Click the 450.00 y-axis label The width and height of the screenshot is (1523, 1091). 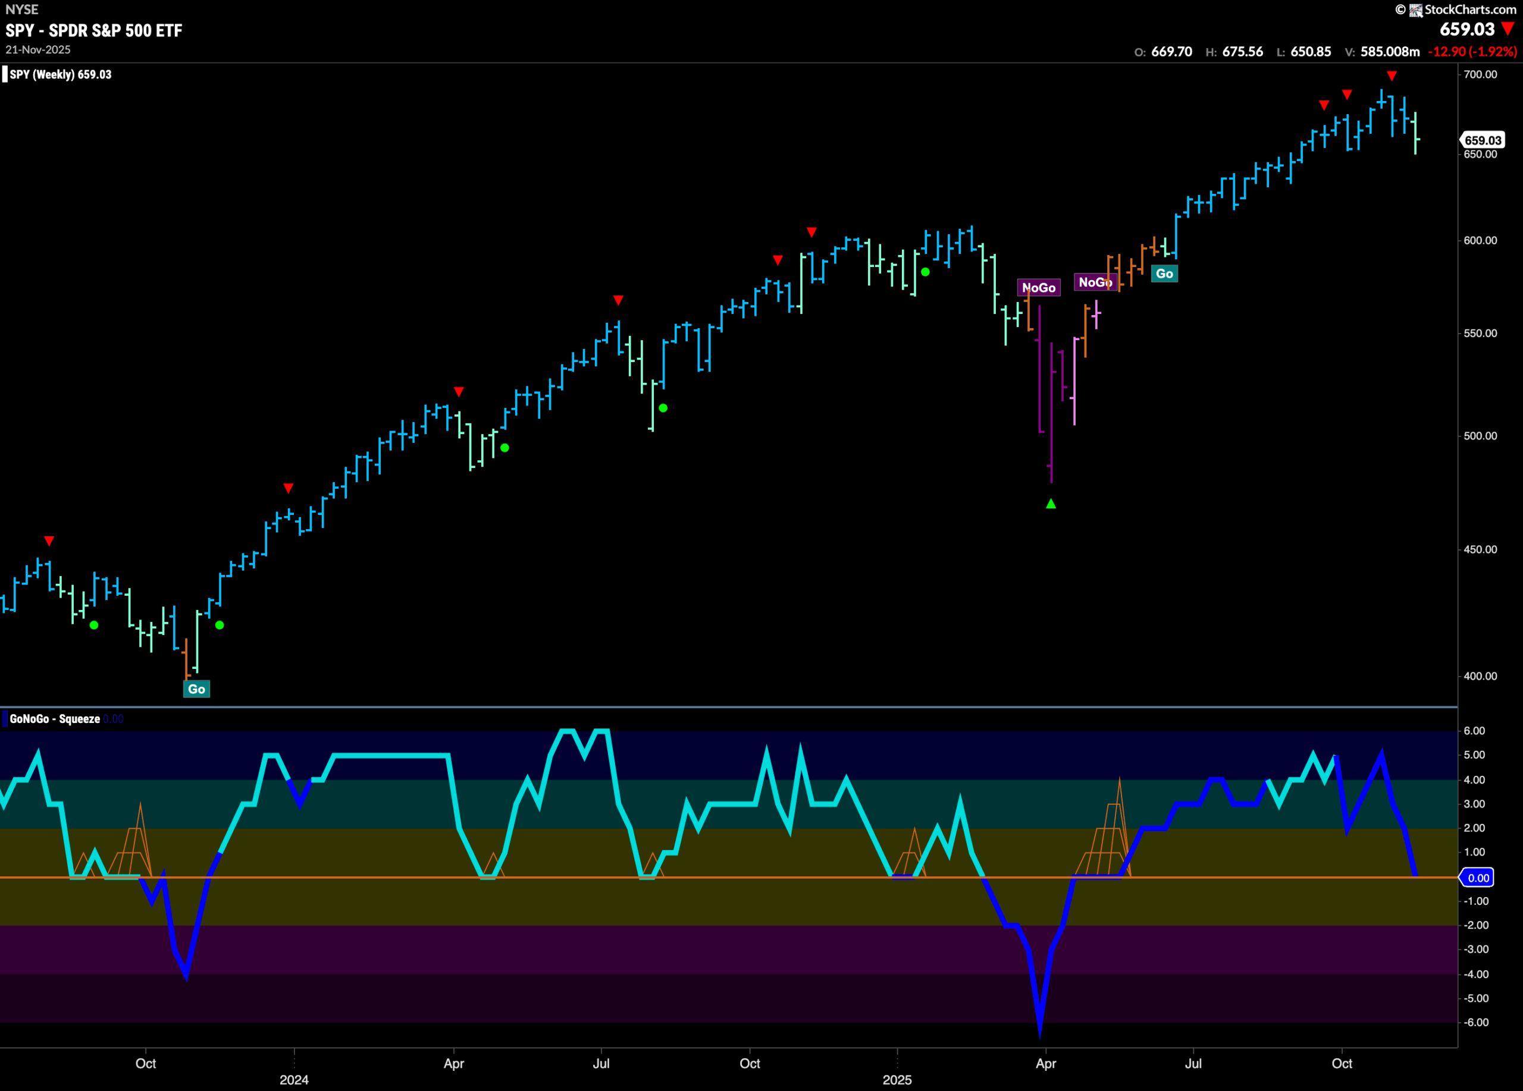(x=1480, y=549)
